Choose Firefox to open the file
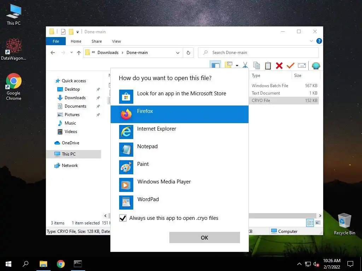The width and height of the screenshot is (362, 271). 179,114
